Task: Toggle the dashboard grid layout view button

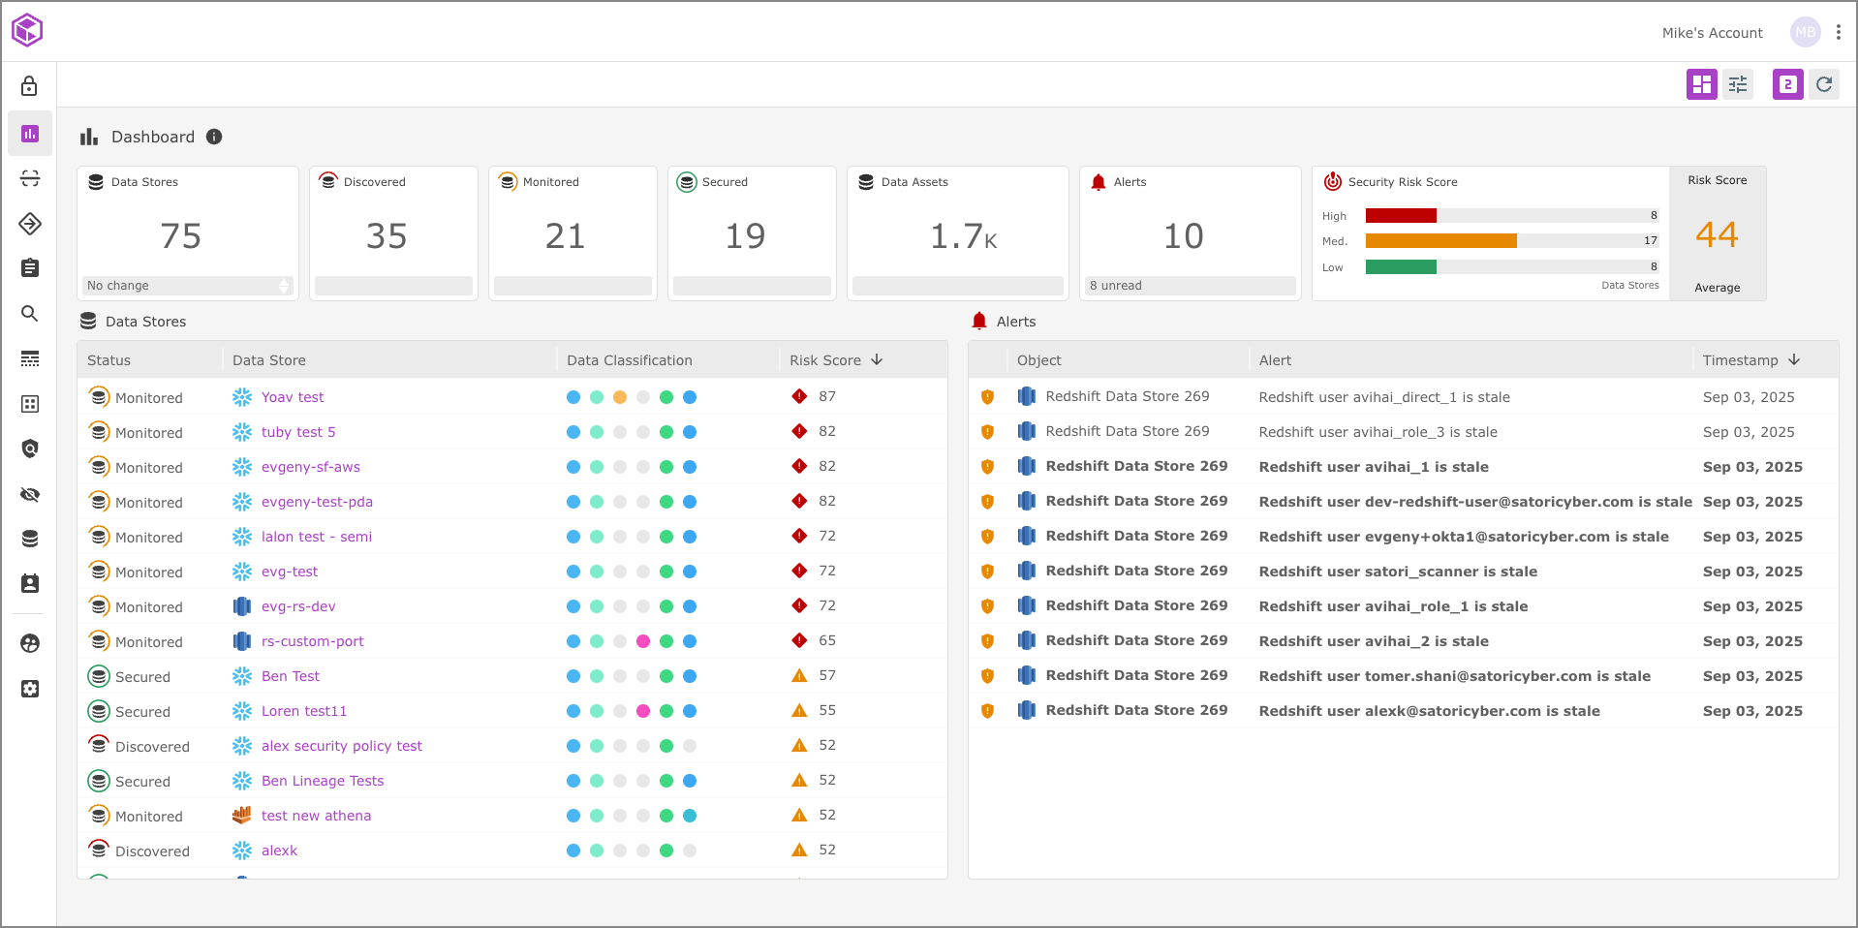Action: click(x=1701, y=84)
